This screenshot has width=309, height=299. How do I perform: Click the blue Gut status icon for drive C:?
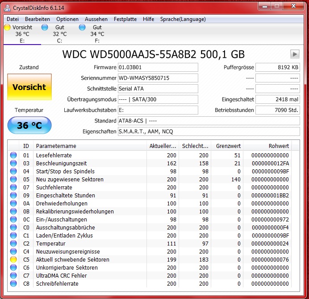(x=45, y=27)
